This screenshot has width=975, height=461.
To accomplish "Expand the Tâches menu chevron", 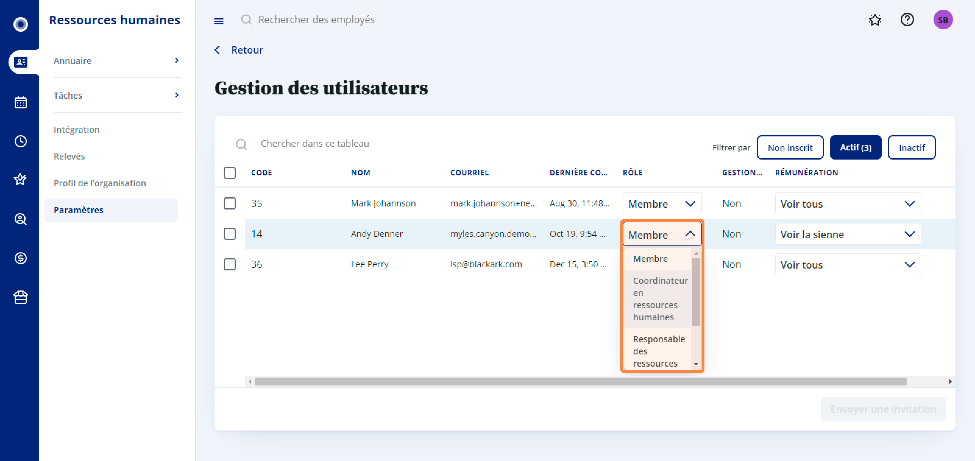I will pos(177,95).
